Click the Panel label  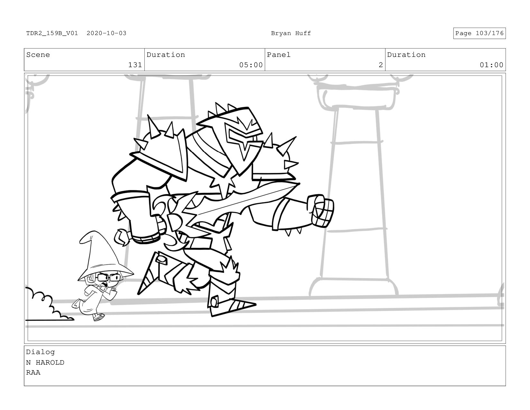coord(279,55)
